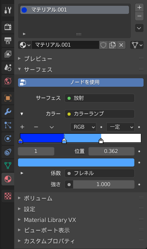This screenshot has height=249, width=147.
Task: Open the 係数 フレネル input selector
Action: point(99,173)
